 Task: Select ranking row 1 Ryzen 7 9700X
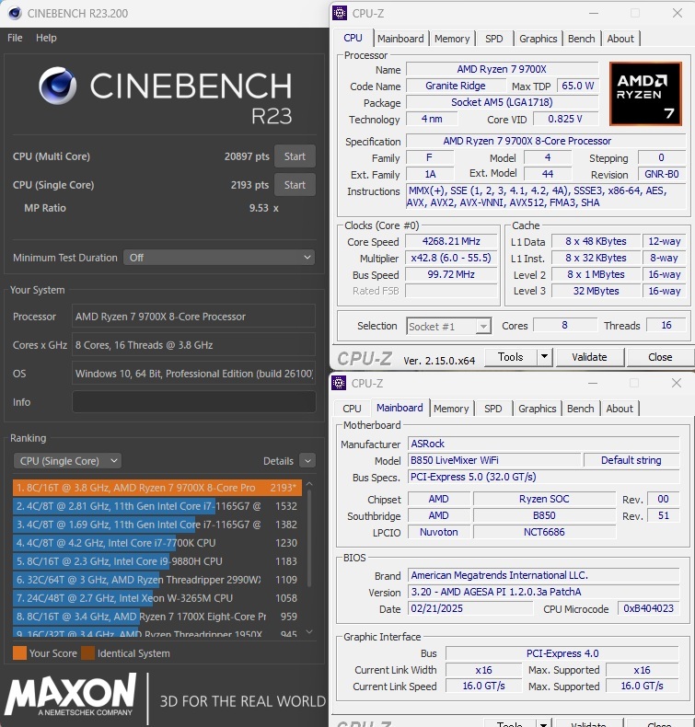coord(157,488)
